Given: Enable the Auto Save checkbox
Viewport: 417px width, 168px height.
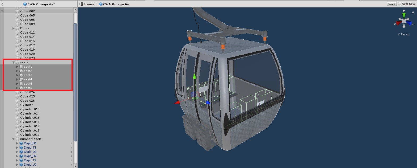Looking at the screenshot, I should [400, 4].
